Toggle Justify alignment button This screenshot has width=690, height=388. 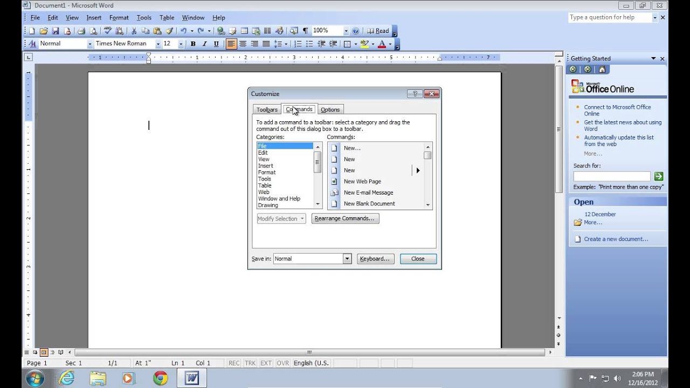coord(266,44)
